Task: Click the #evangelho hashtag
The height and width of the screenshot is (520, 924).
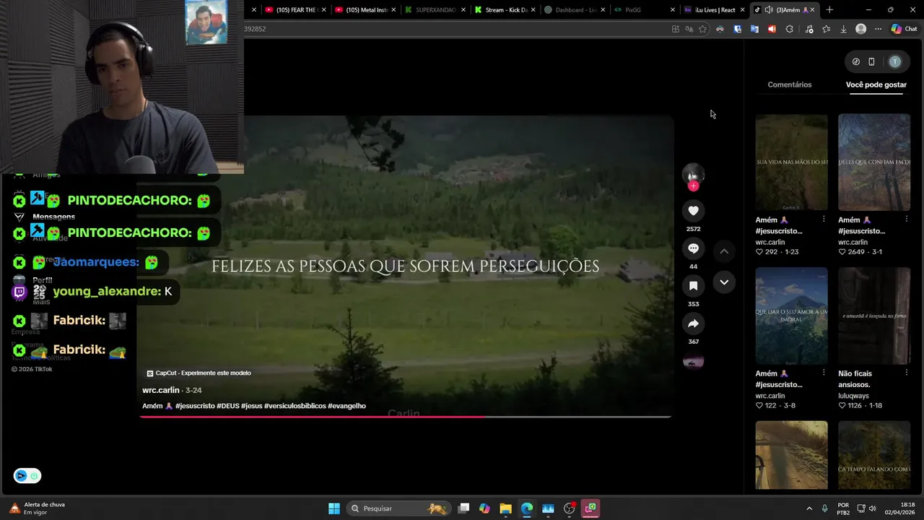Action: point(346,406)
